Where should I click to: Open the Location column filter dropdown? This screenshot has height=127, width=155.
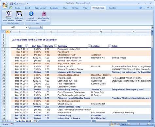[110, 46]
